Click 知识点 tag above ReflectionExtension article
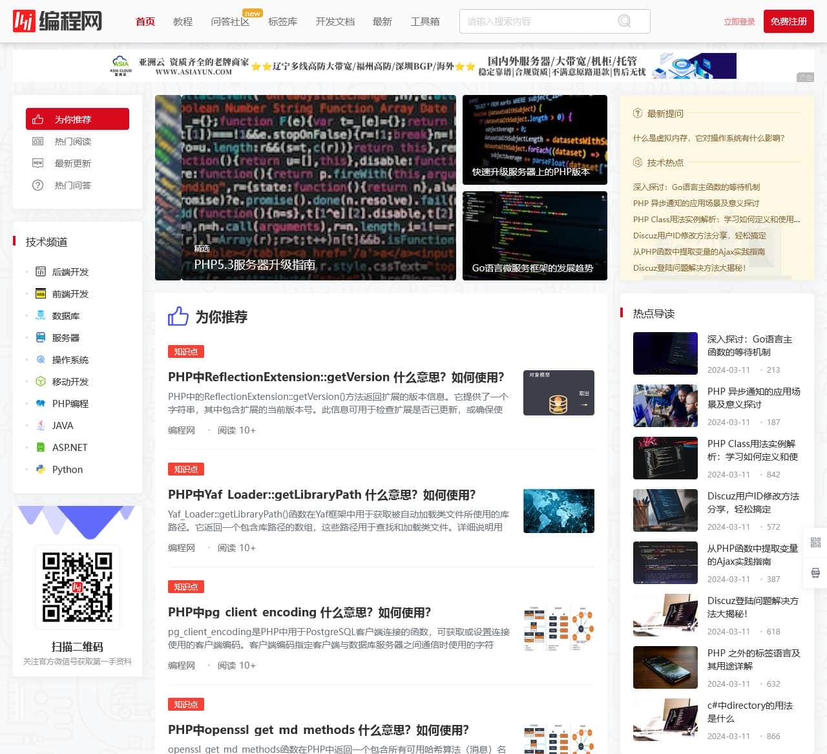This screenshot has height=754, width=827. point(186,351)
